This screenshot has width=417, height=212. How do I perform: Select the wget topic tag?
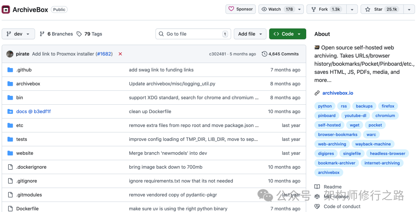354,125
